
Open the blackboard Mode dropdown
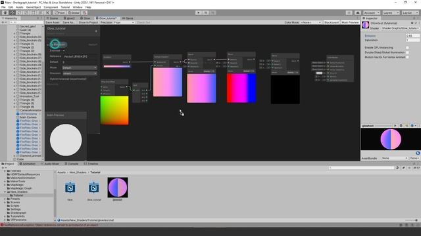[x=80, y=68]
